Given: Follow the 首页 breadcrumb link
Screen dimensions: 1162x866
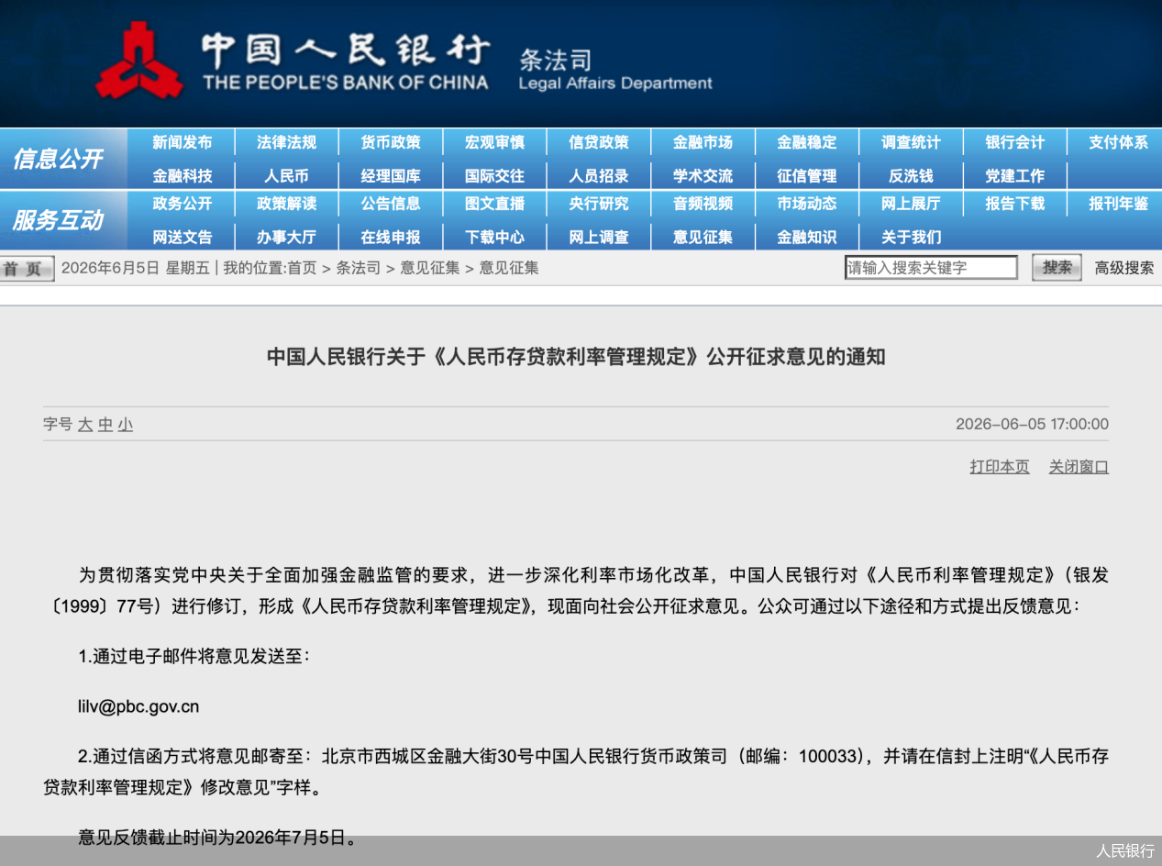Looking at the screenshot, I should (x=302, y=268).
